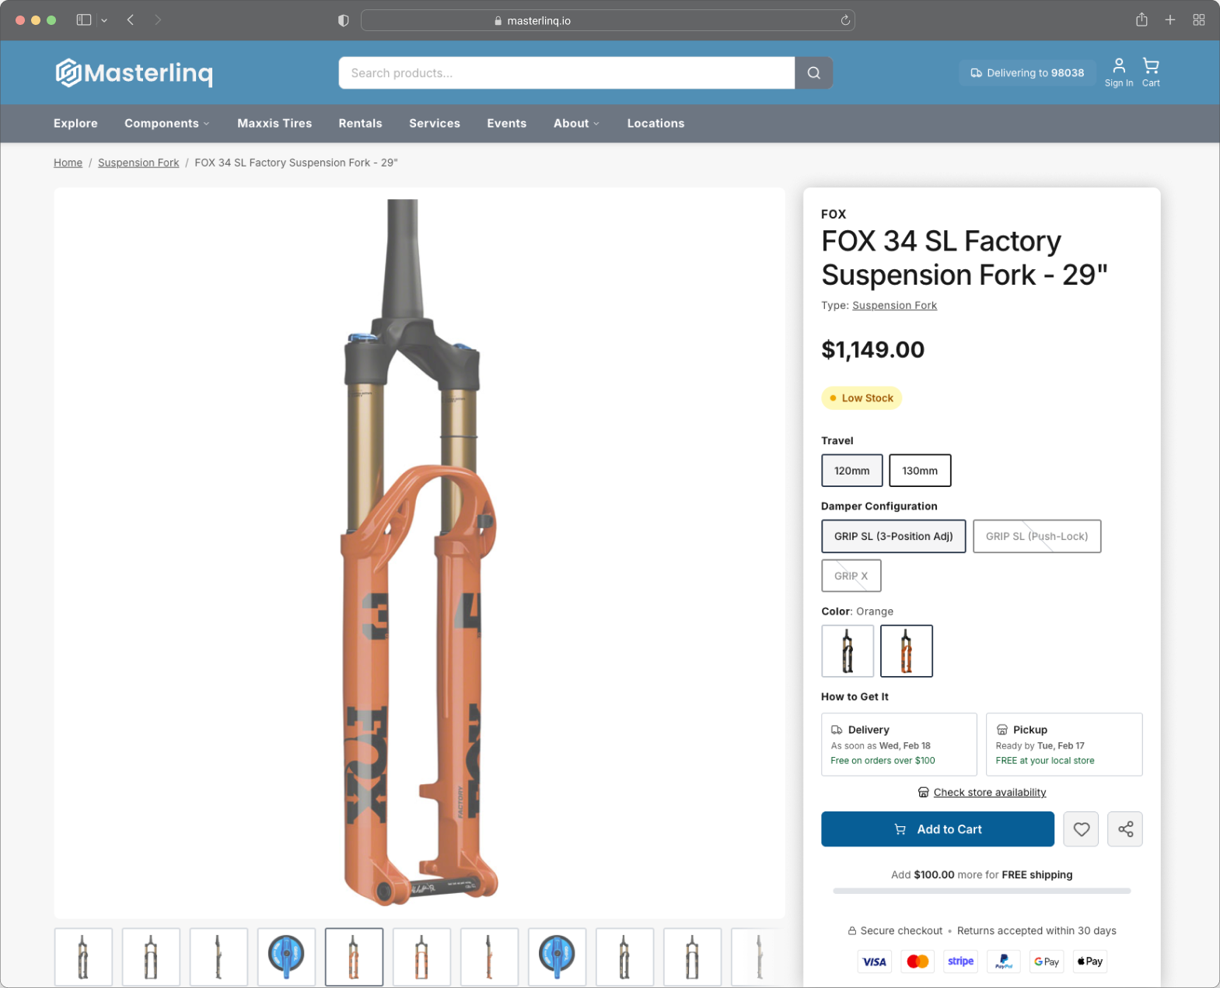1220x988 pixels.
Task: Add product to wishlist with heart icon
Action: pyautogui.click(x=1081, y=829)
